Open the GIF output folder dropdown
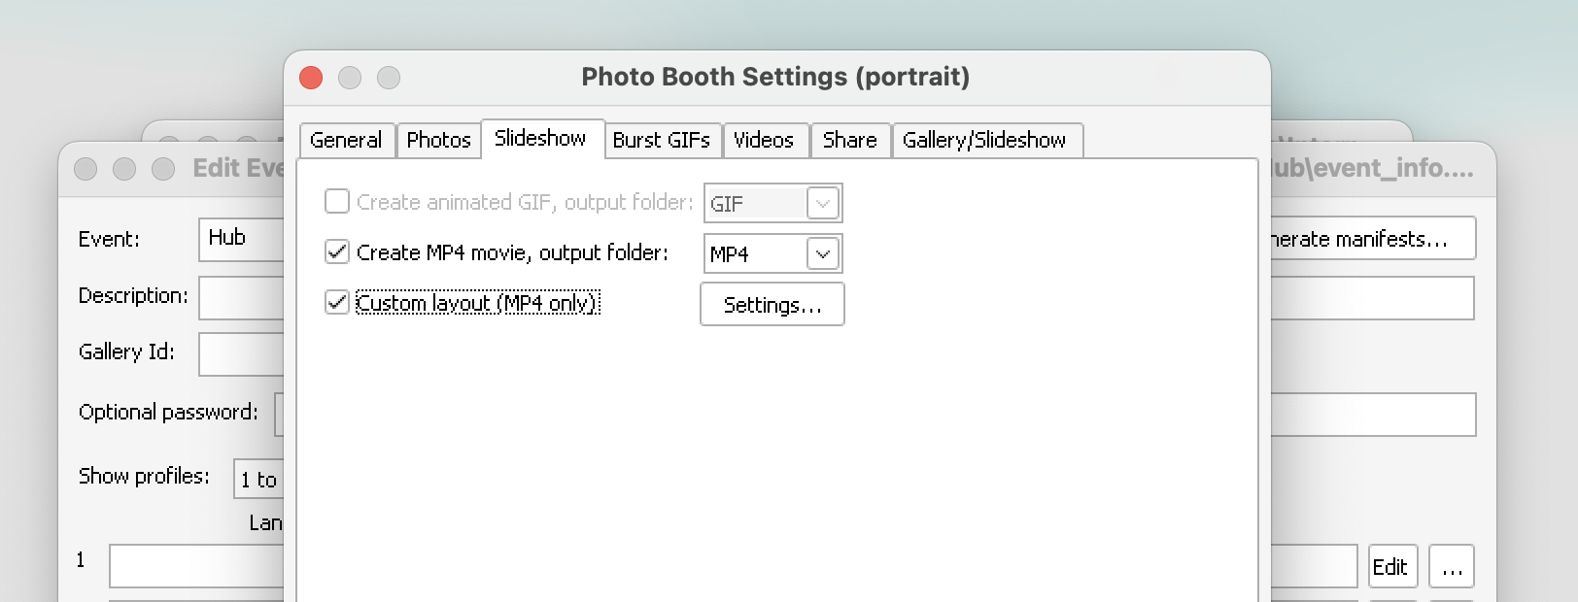This screenshot has height=602, width=1578. (x=822, y=204)
